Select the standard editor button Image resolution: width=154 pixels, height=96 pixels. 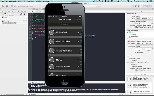pyautogui.click(x=133, y=6)
